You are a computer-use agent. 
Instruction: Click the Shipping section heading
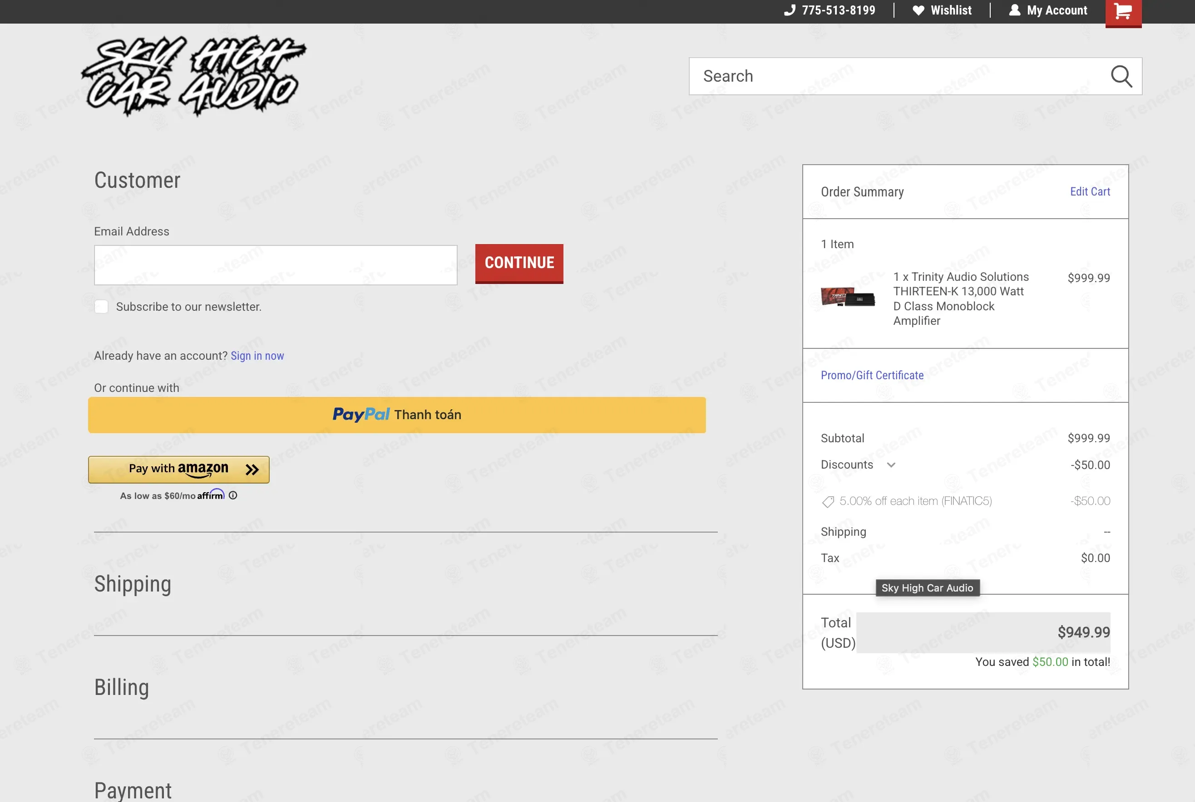pos(133,584)
